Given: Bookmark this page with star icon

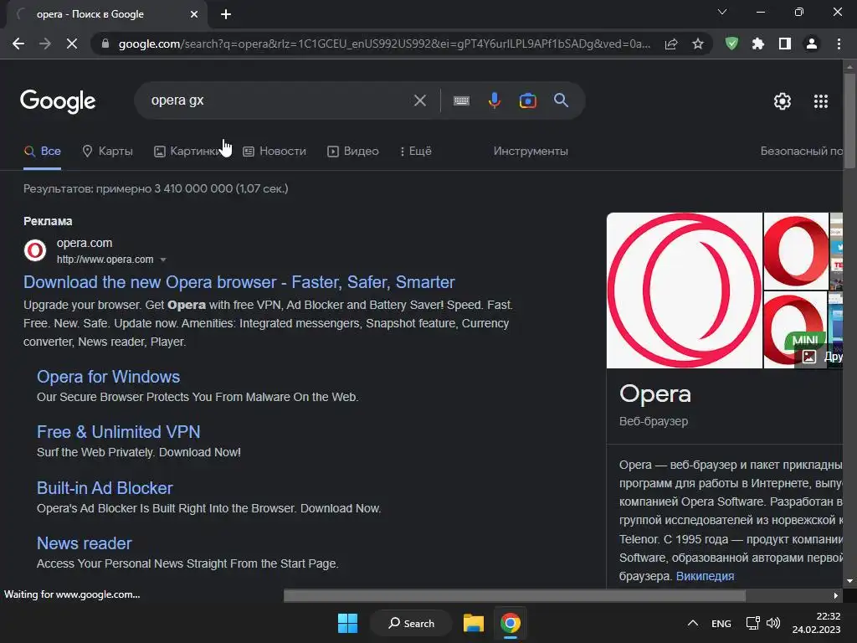Looking at the screenshot, I should 697,44.
